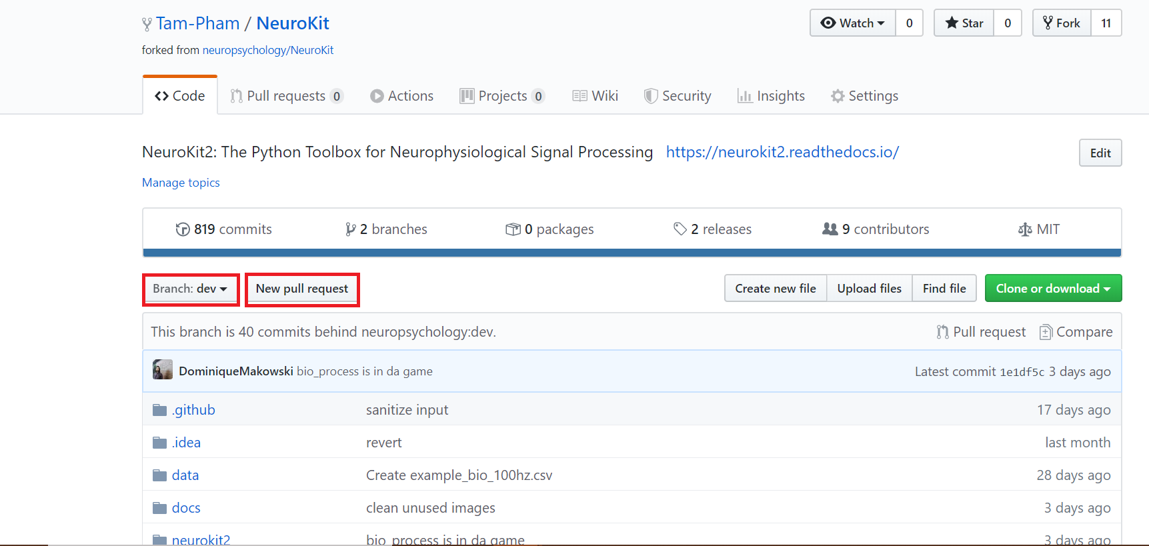Click the branches fork icon
The height and width of the screenshot is (546, 1149).
(x=351, y=229)
